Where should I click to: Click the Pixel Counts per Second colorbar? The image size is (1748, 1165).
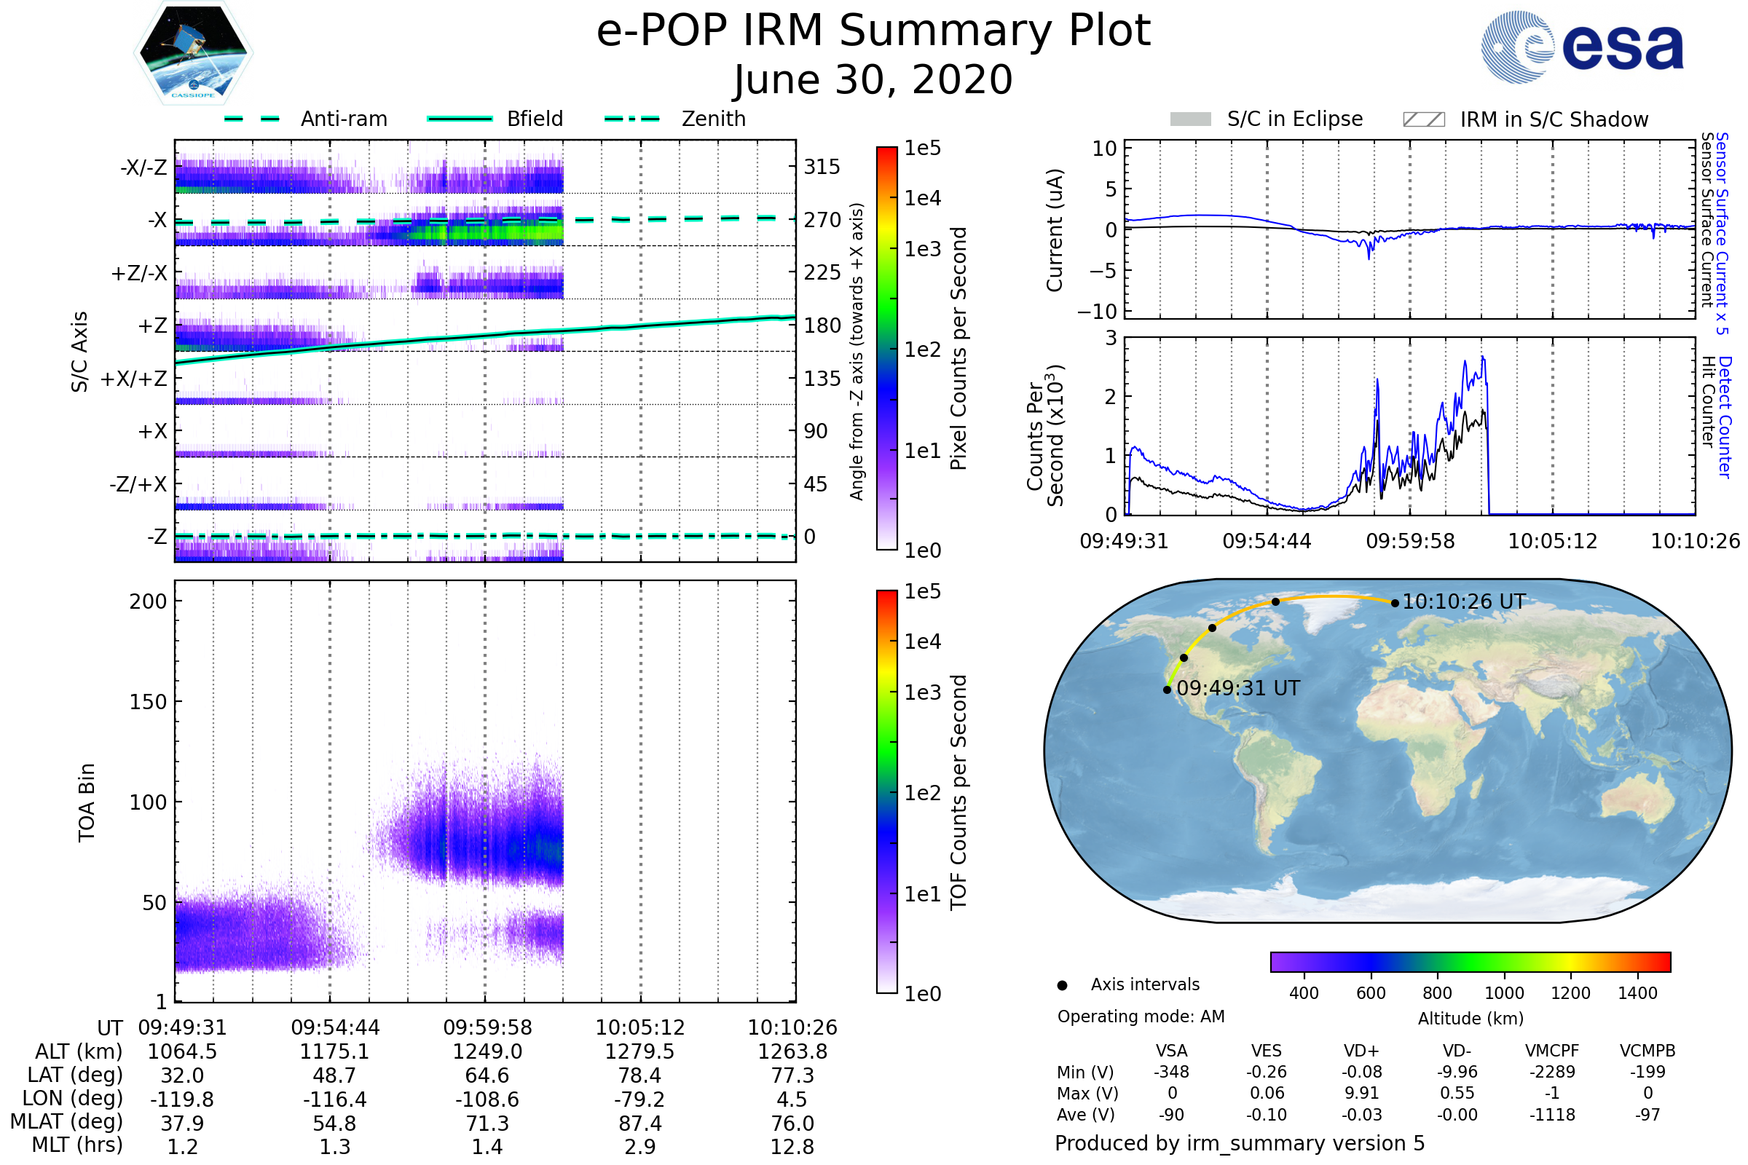(886, 349)
